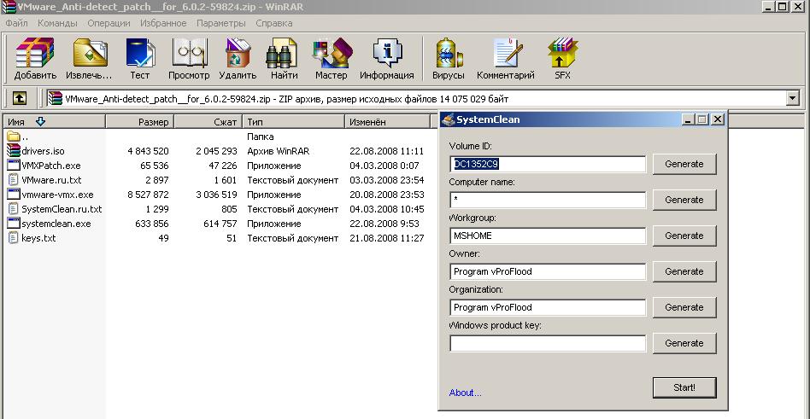The width and height of the screenshot is (810, 419).
Task: Click the VMXPatch.exe application icon
Action: [14, 165]
